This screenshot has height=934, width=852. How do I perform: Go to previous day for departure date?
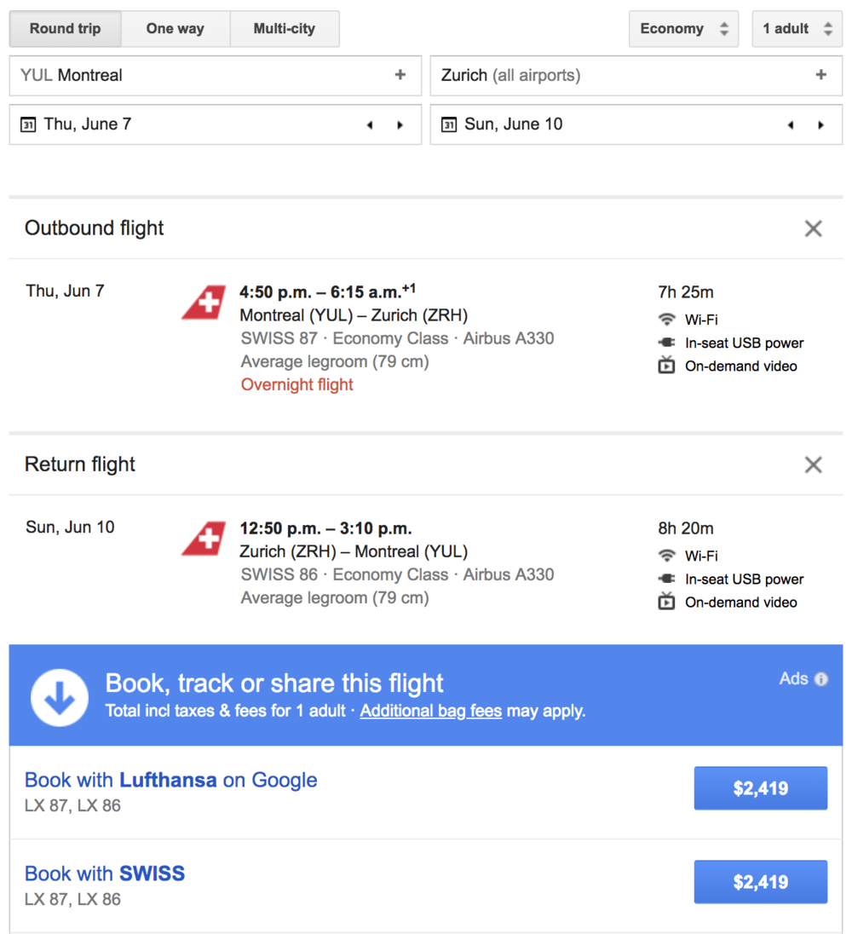coord(370,125)
